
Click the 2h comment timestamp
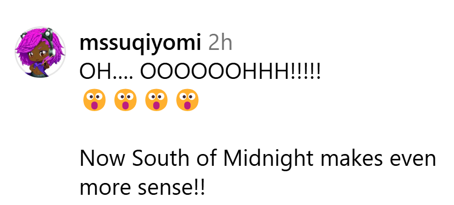(220, 43)
